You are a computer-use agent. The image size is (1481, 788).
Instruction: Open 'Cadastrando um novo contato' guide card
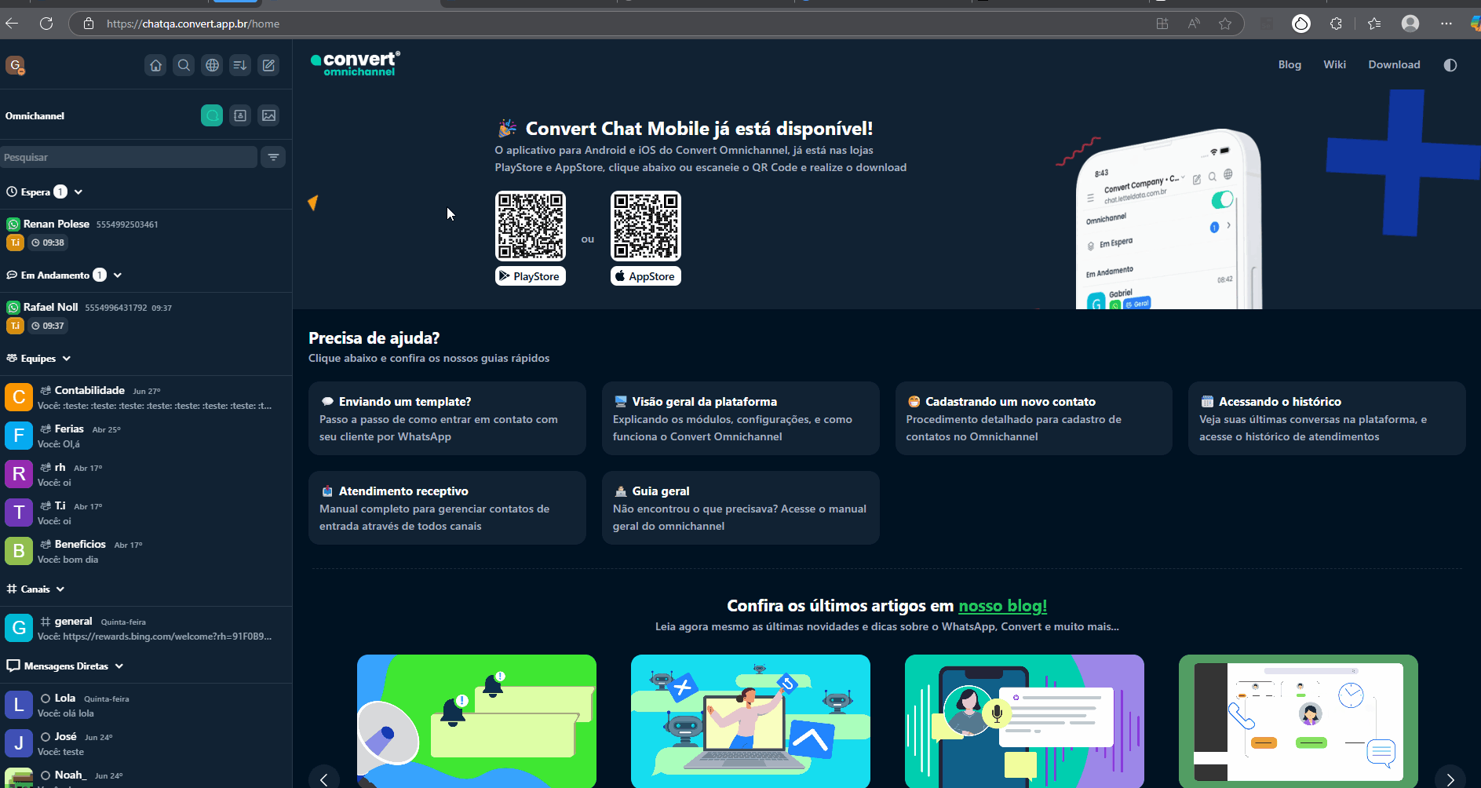coord(1034,418)
